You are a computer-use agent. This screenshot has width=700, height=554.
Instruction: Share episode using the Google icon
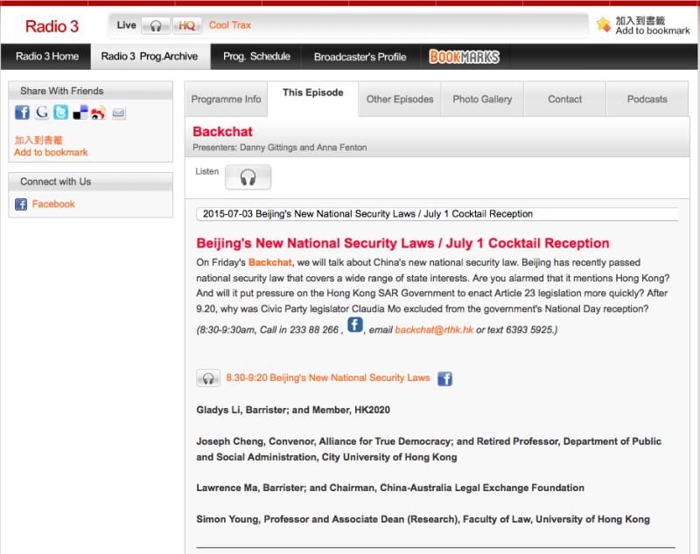pos(41,113)
